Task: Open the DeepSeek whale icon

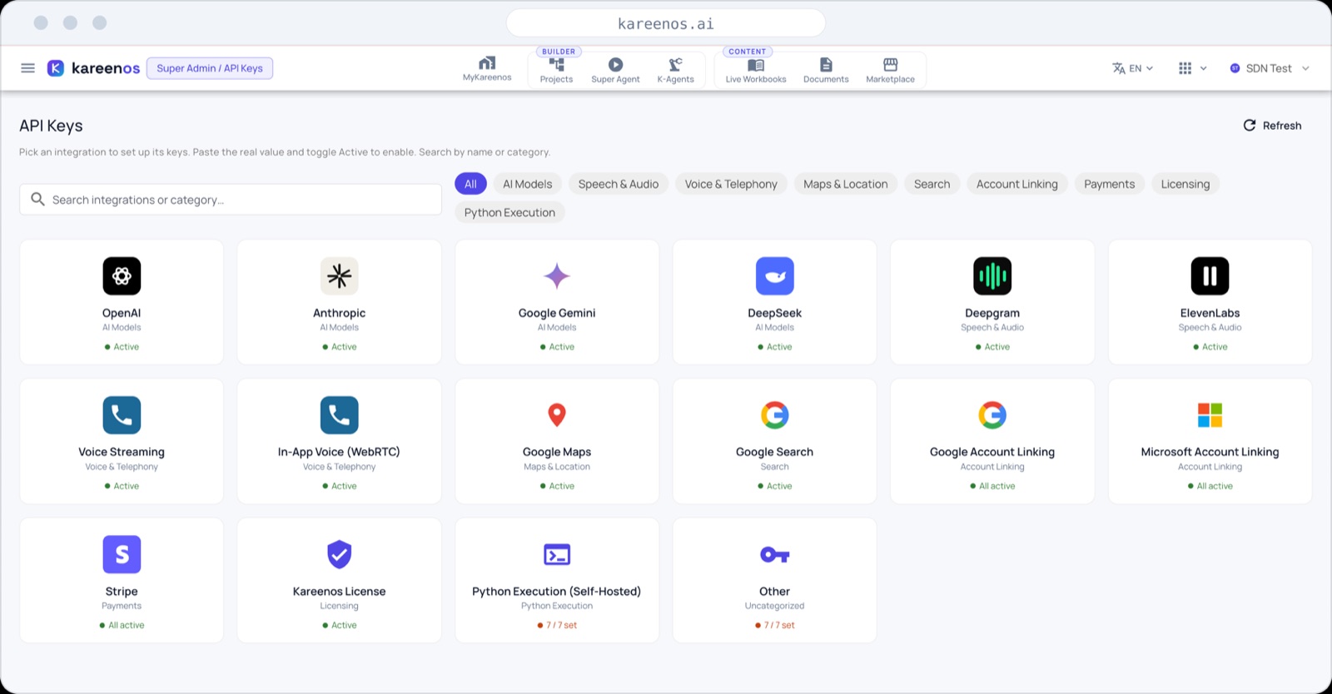Action: pos(775,276)
